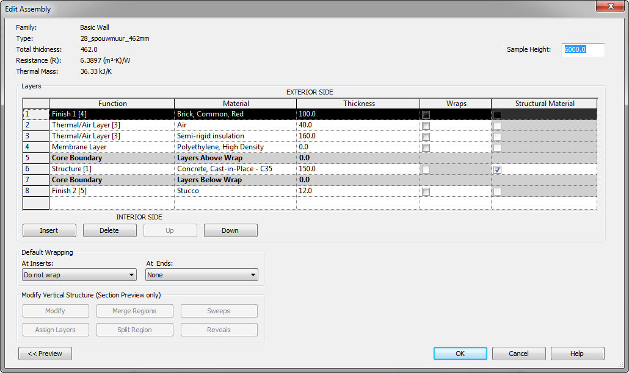629x373 pixels.
Task: Move the selected layer Down
Action: [x=230, y=230]
